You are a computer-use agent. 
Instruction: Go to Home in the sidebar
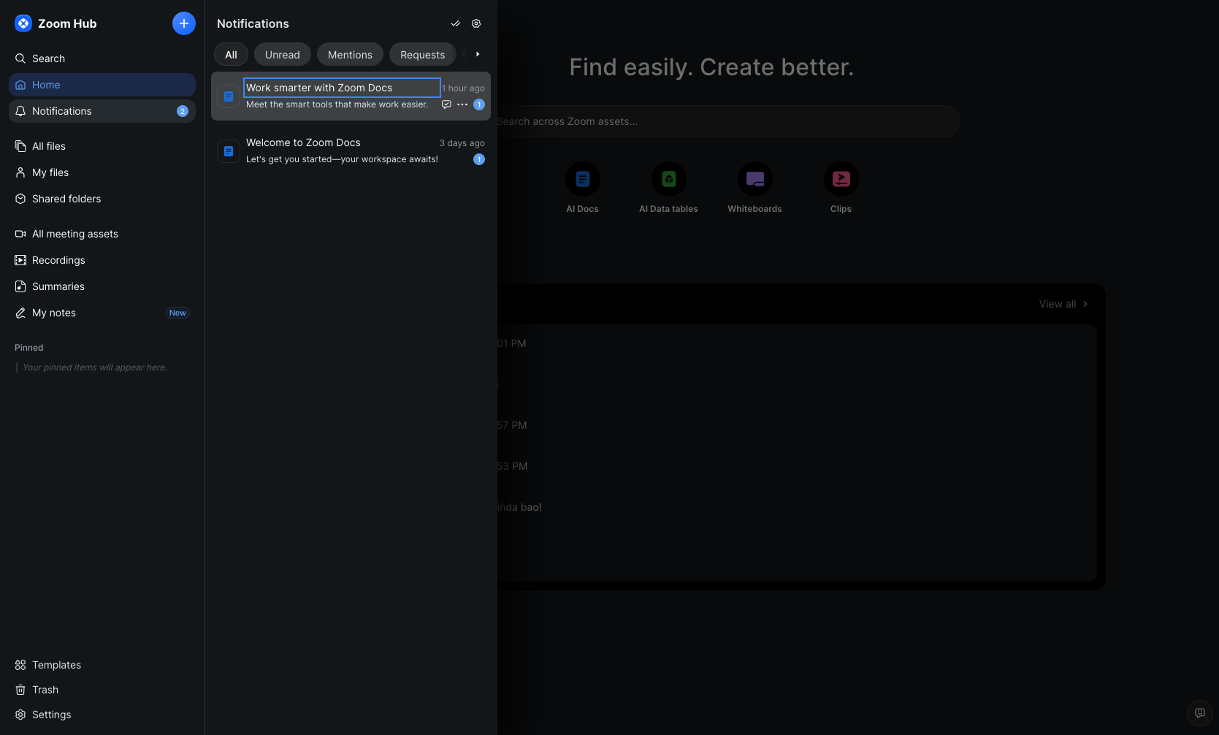(x=102, y=85)
